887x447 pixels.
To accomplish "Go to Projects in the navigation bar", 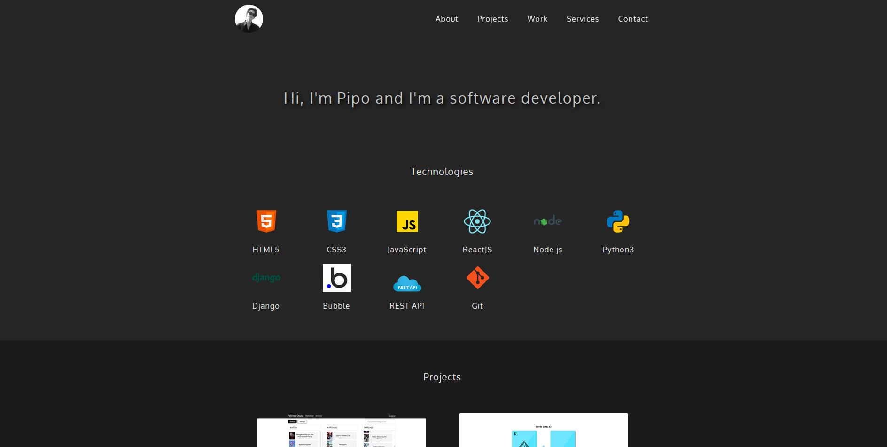I will 492,19.
